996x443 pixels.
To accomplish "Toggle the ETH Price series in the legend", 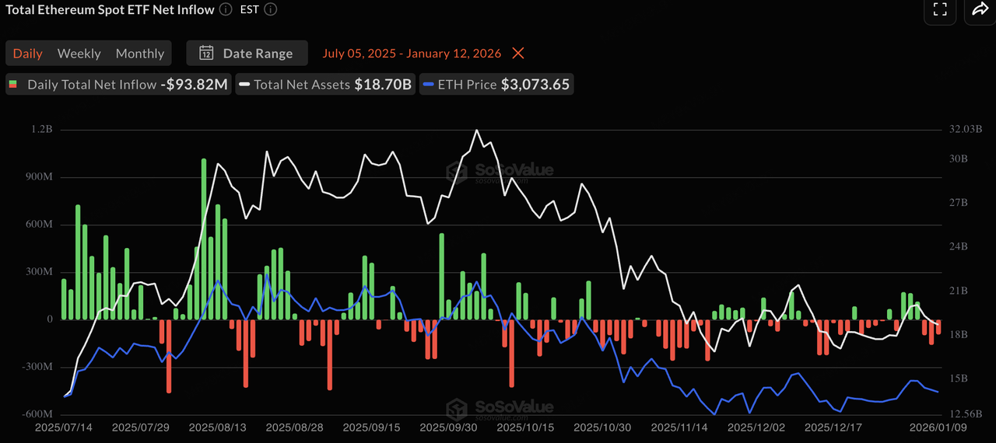I will pos(496,85).
